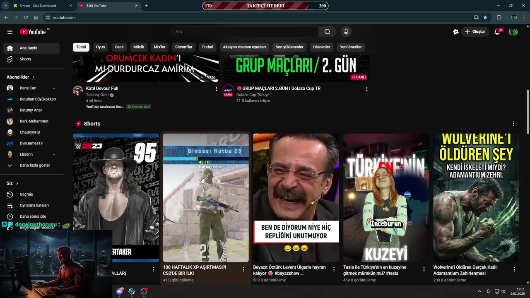
Task: Go to Ana Sayfa in sidebar
Action: 31,48
